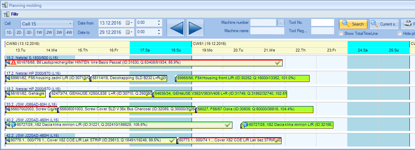This screenshot has height=150, width=415.
Task: Click the blue info icon on first 60727/28 job
Action: click(13, 125)
